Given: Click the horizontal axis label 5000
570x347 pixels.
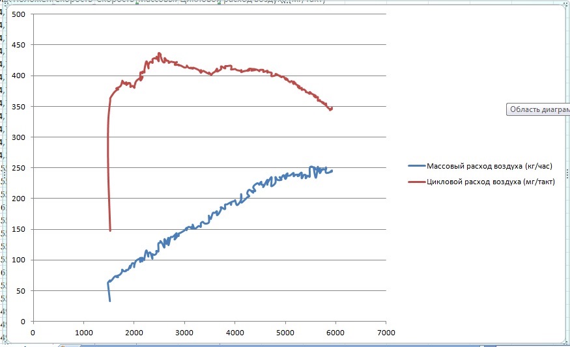Looking at the screenshot, I should (285, 333).
